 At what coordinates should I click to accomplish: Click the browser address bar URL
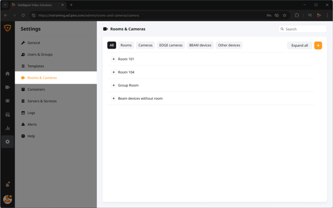(x=89, y=15)
